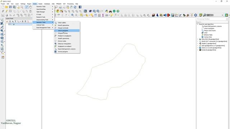This screenshot has height=129, width=230.
Task: Click the binoculars search icon
Action: 110,11
